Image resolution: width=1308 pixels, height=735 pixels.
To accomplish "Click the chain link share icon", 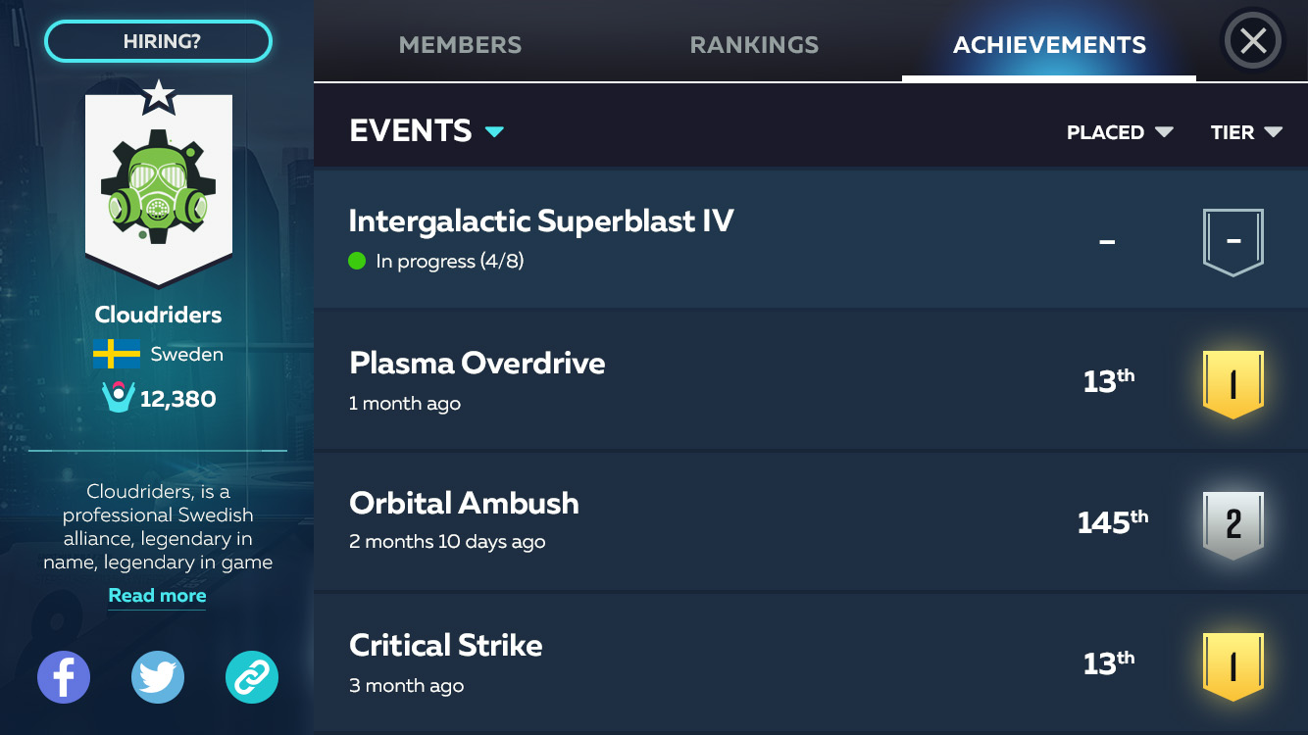I will (252, 677).
